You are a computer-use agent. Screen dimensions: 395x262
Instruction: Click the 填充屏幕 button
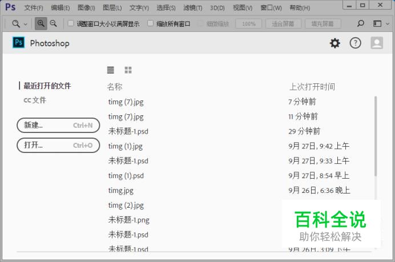[x=323, y=24]
